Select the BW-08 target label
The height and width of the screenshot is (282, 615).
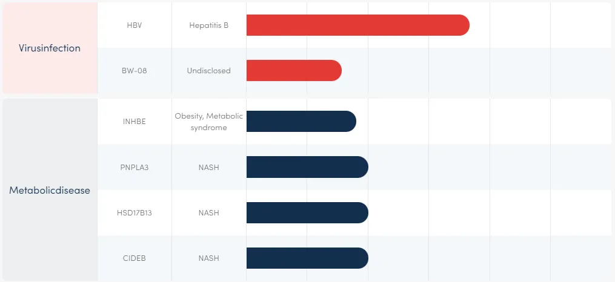coord(134,71)
